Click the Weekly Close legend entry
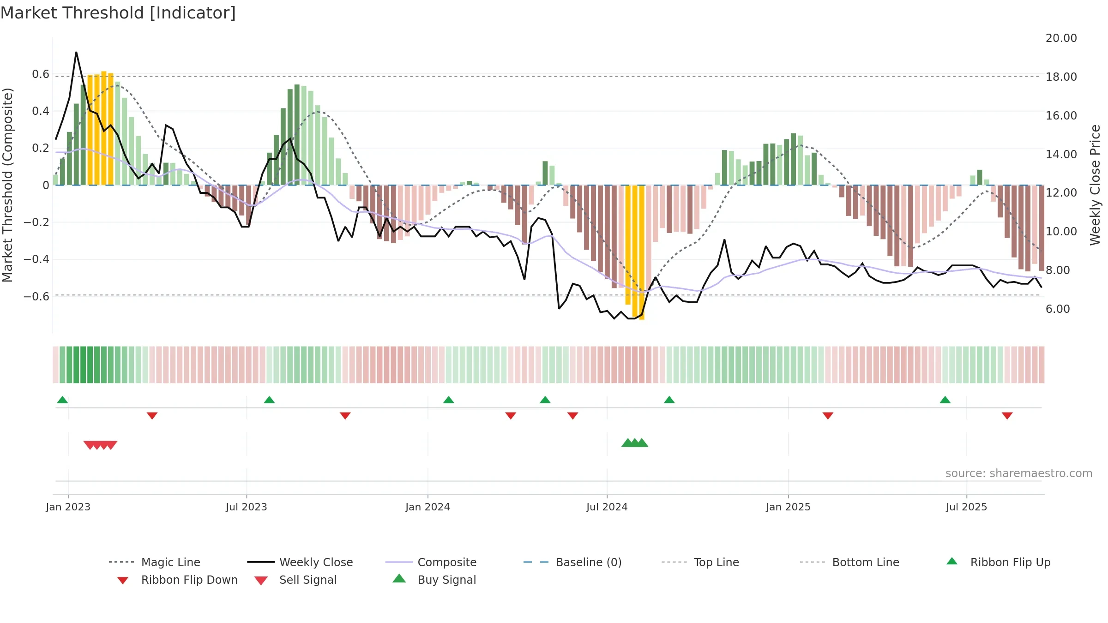 coord(300,562)
